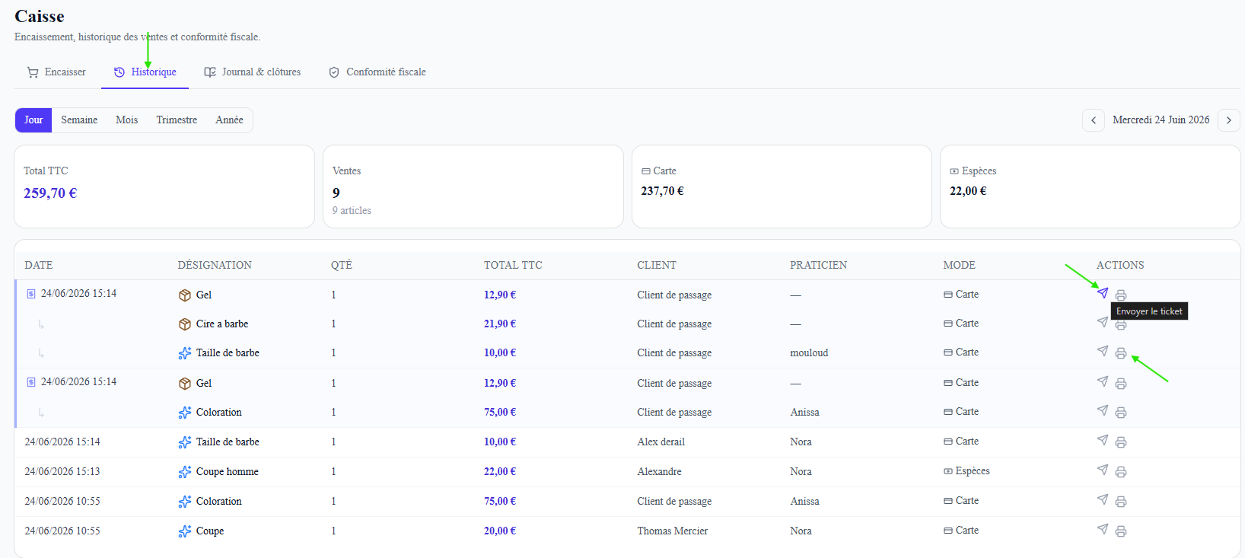Click the Coupe homme designation
Screen dimensions: 1245x558
(x=228, y=472)
